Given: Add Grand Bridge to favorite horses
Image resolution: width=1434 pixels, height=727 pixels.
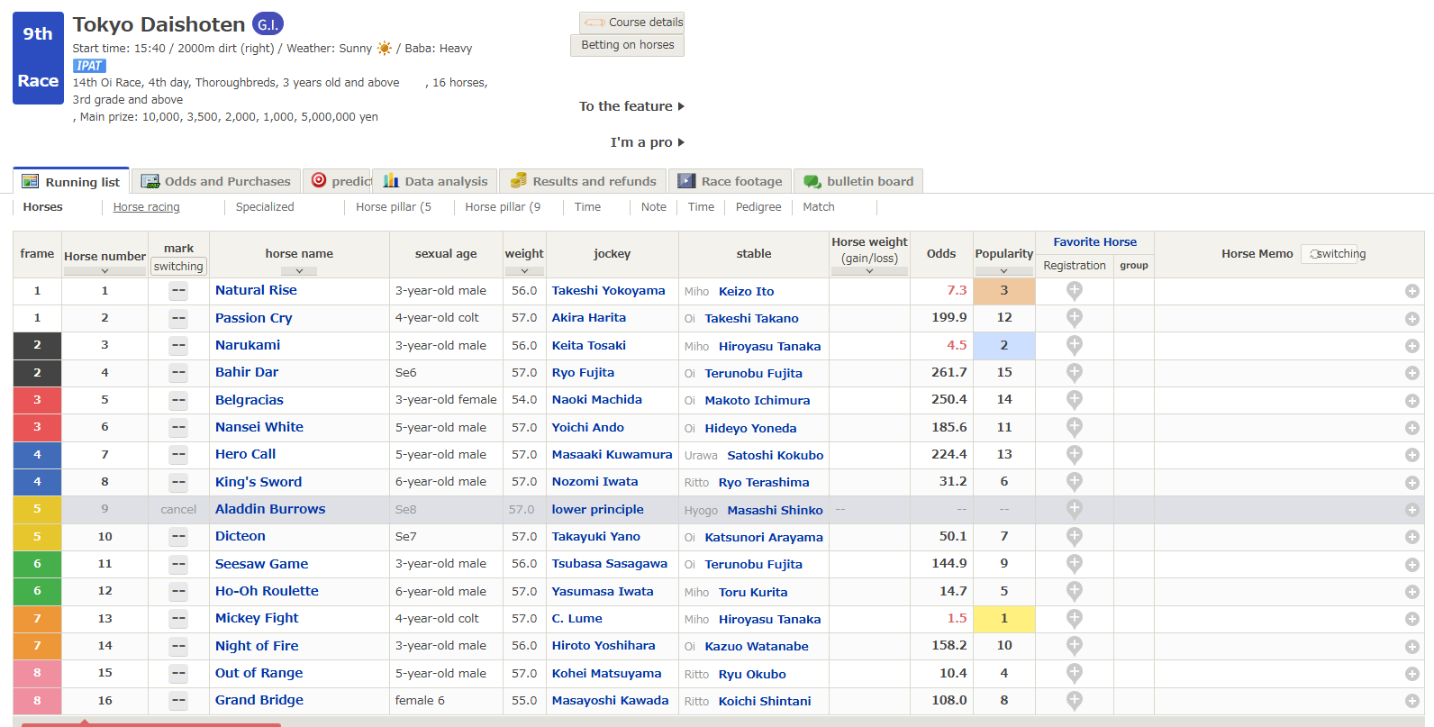Looking at the screenshot, I should (x=1074, y=700).
